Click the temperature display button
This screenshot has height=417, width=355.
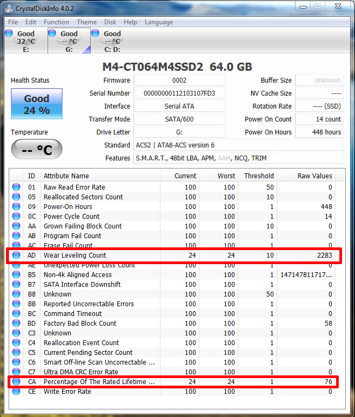point(37,149)
